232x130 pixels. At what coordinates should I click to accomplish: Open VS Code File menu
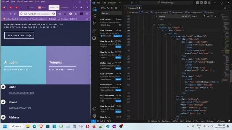tap(99, 3)
